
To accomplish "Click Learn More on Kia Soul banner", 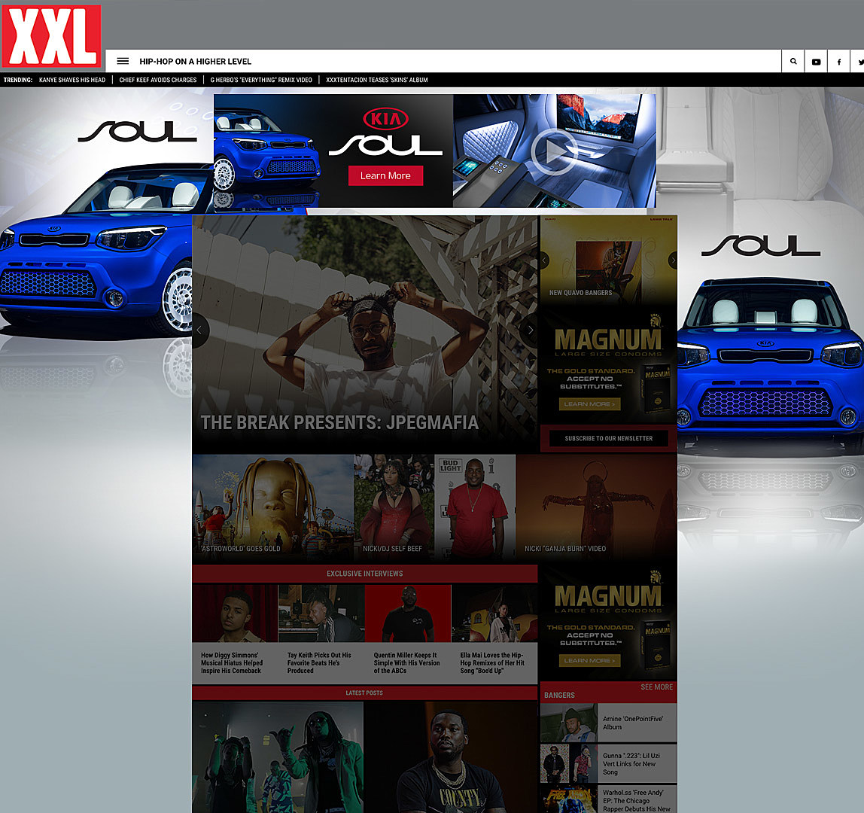I will 385,176.
